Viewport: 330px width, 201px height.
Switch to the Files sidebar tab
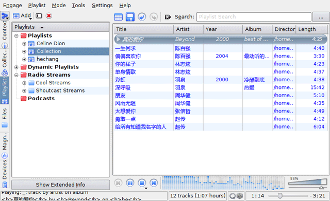[5, 118]
